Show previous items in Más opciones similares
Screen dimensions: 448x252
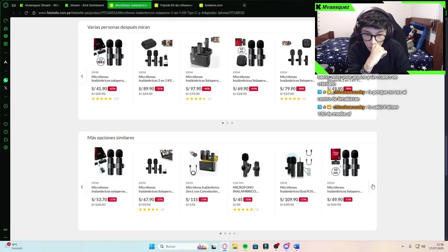[x=82, y=187]
